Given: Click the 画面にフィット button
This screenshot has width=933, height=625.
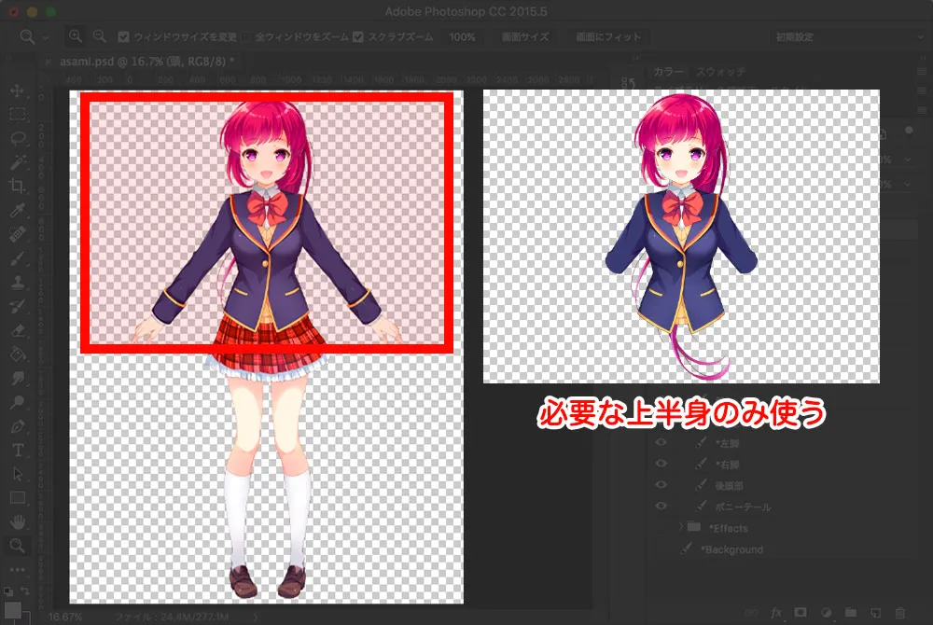Looking at the screenshot, I should 609,37.
